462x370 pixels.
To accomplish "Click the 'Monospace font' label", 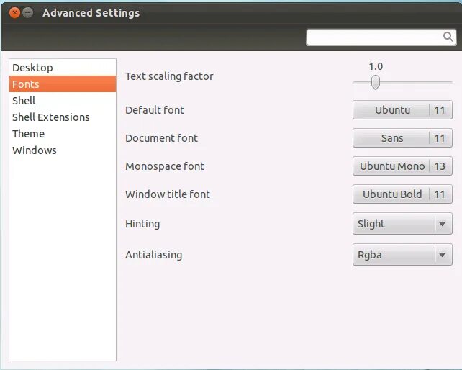I will (x=165, y=166).
